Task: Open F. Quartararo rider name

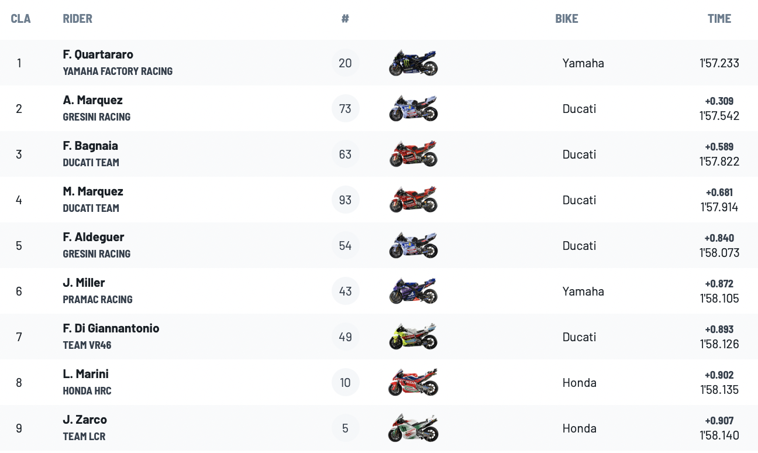Action: click(98, 54)
